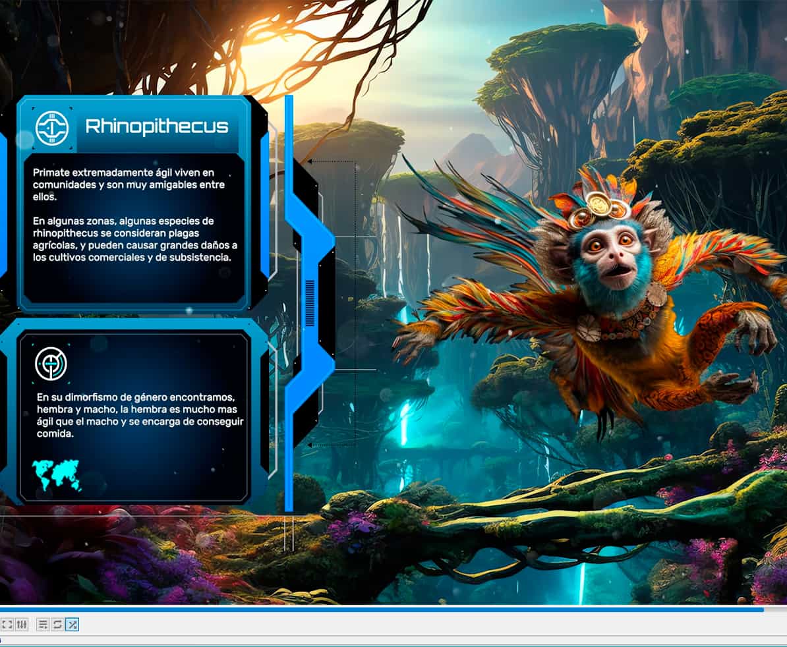Screen dimensions: 787x647
Task: Click the cyan world map icon
Action: pos(56,474)
